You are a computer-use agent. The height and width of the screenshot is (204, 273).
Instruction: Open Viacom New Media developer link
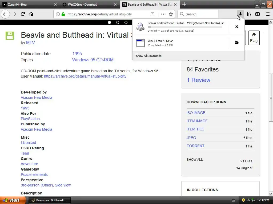[x=36, y=97]
